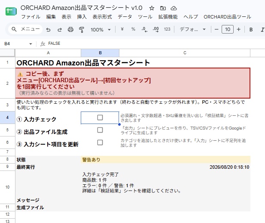Select the heading cell ORCHARD Amazon出品マスターシート
265x223 pixels.
click(x=133, y=63)
